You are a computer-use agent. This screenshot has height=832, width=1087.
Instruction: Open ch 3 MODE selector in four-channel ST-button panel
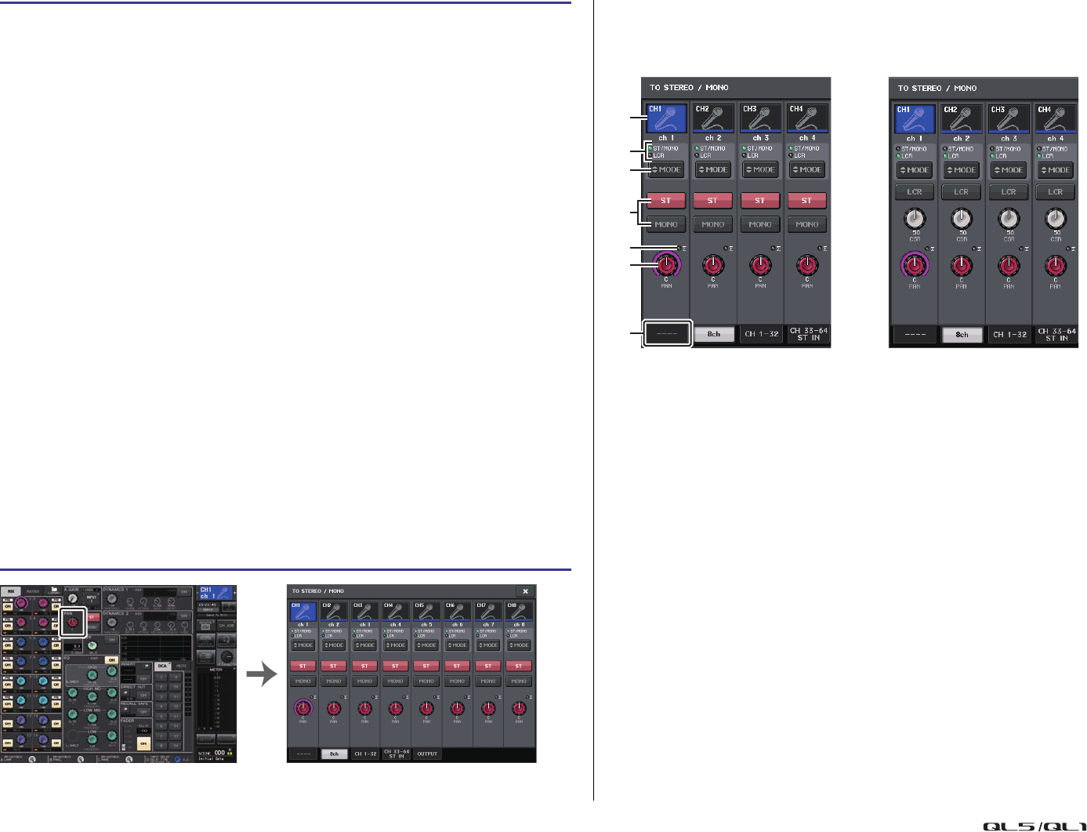coord(760,169)
